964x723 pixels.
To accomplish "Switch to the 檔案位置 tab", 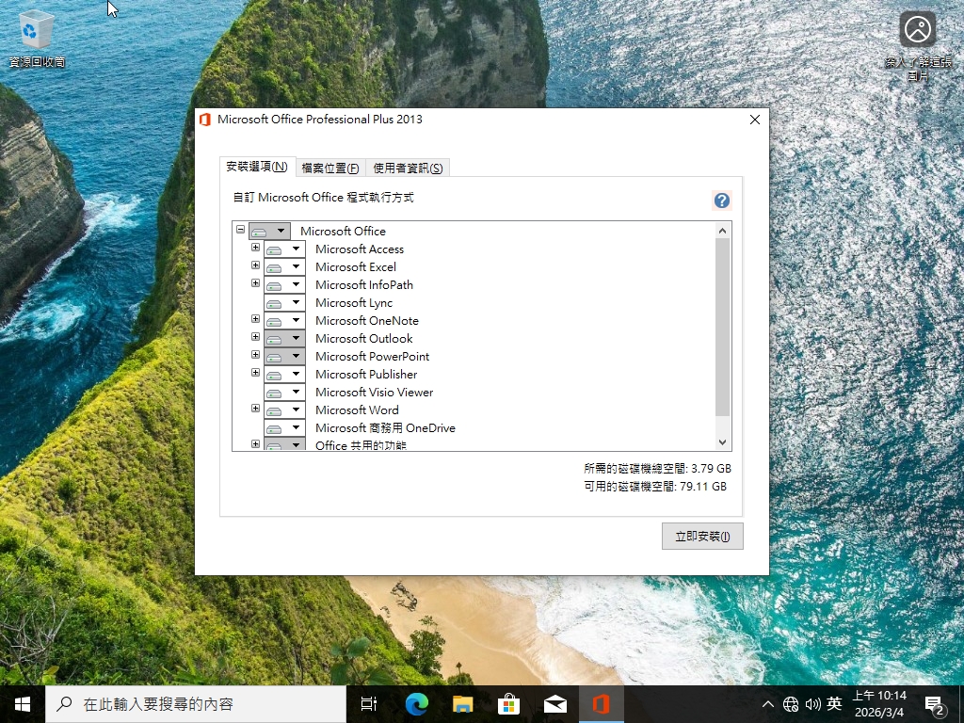I will [330, 169].
